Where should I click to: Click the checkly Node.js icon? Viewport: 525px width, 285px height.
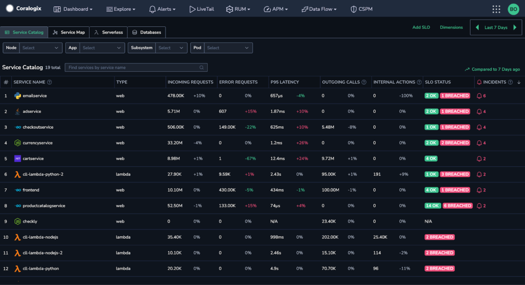[x=18, y=221]
